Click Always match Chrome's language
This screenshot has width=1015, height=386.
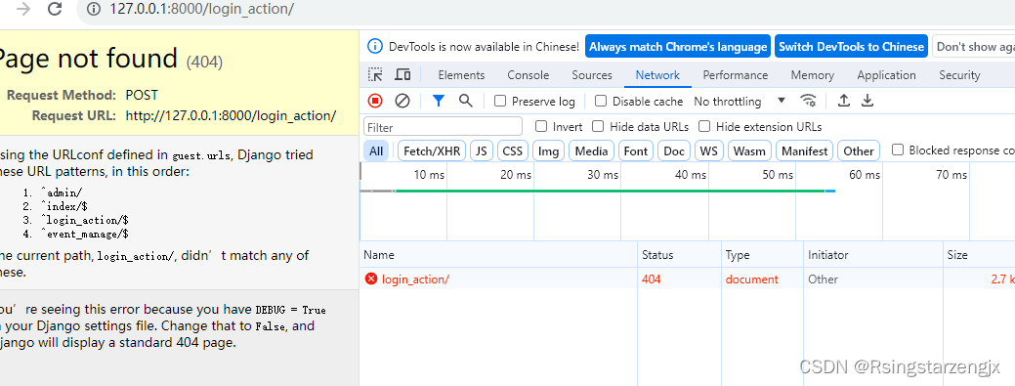678,47
